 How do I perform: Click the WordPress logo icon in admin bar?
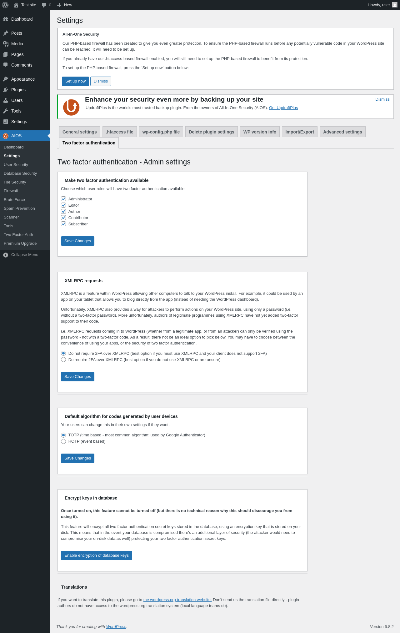(5, 5)
